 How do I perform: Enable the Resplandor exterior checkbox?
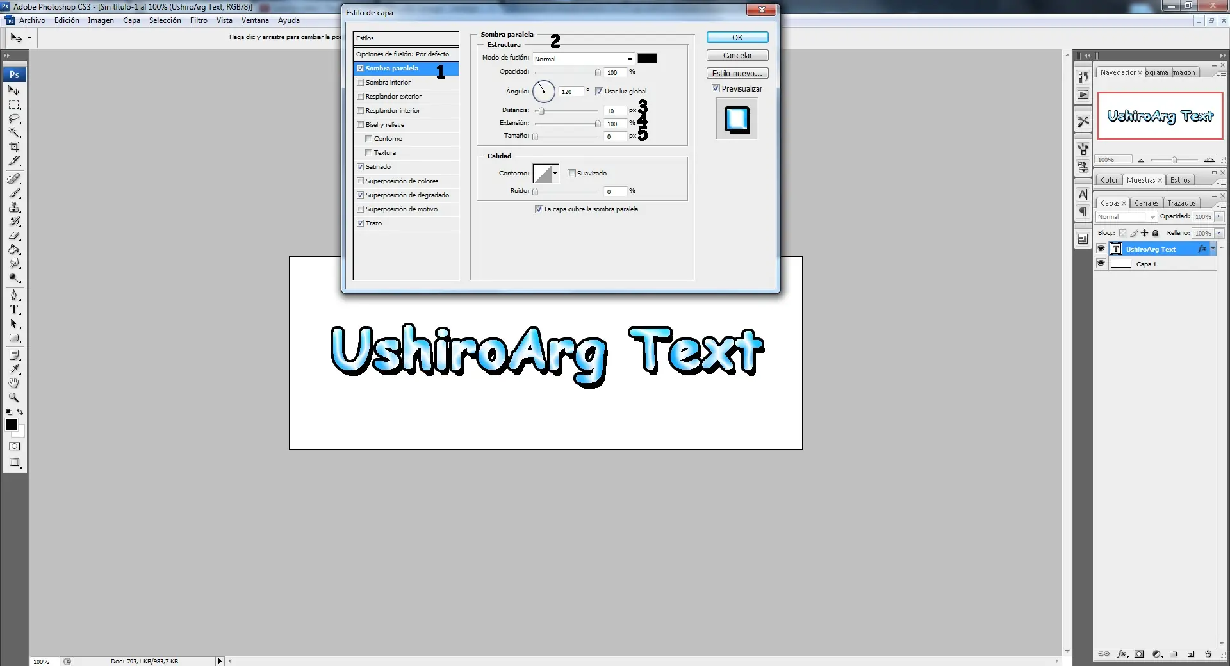click(x=361, y=97)
